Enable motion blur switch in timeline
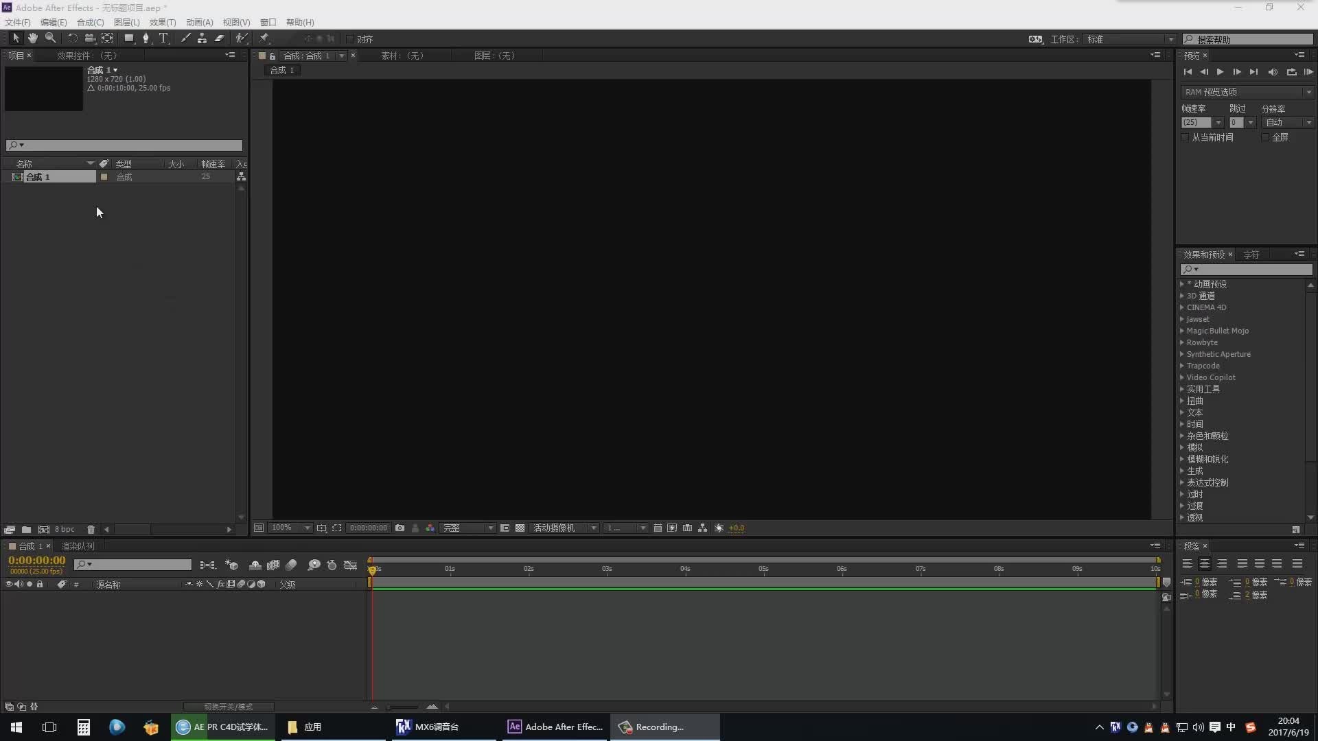The width and height of the screenshot is (1318, 741). coord(291,565)
